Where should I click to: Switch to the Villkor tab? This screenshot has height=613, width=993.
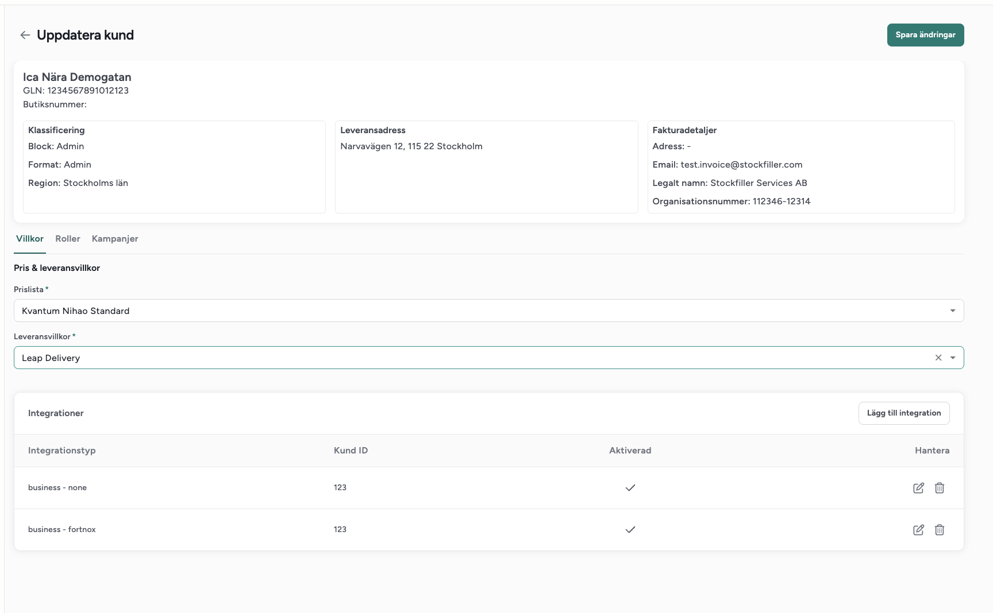[x=30, y=239]
